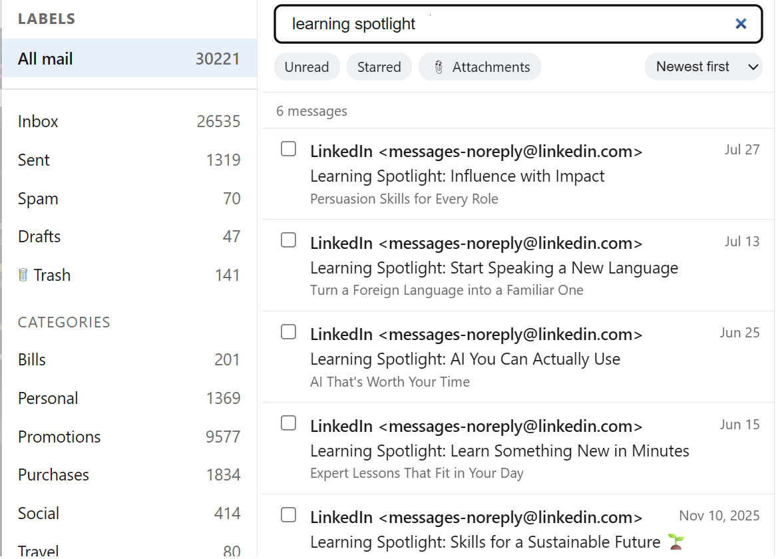Open the All mail label

[x=128, y=59]
